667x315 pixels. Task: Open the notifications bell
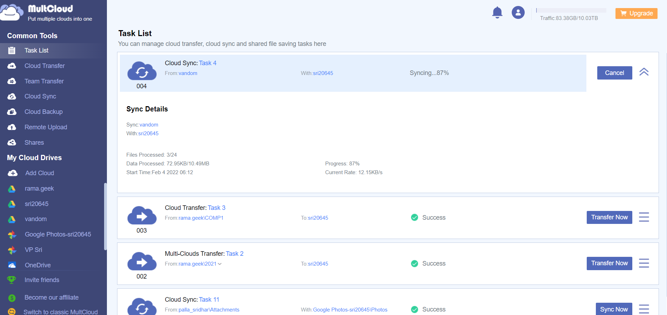point(497,13)
